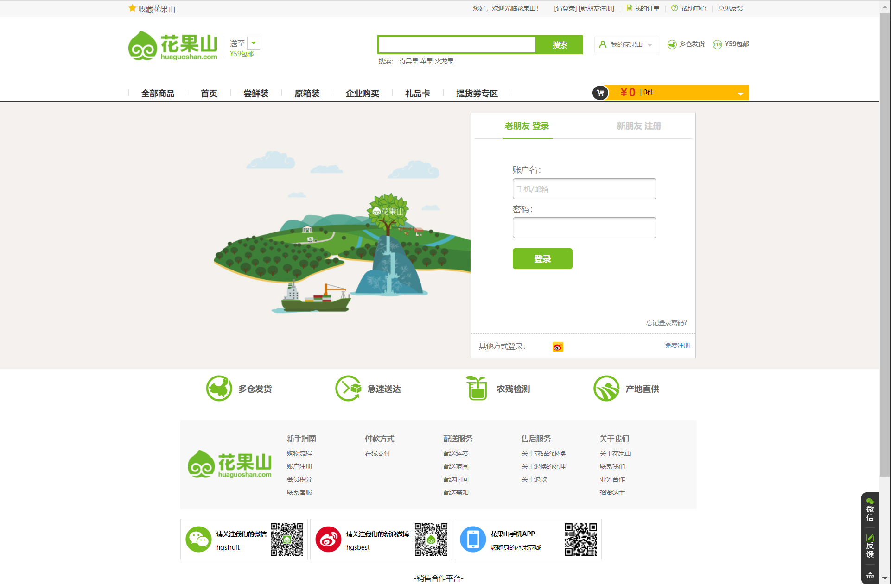Open the 反馈 floating sidebar button
This screenshot has height=584, width=891.
click(870, 546)
